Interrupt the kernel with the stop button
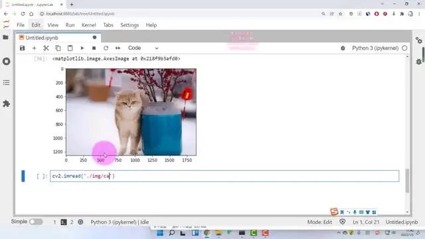The image size is (425, 239). click(94, 48)
